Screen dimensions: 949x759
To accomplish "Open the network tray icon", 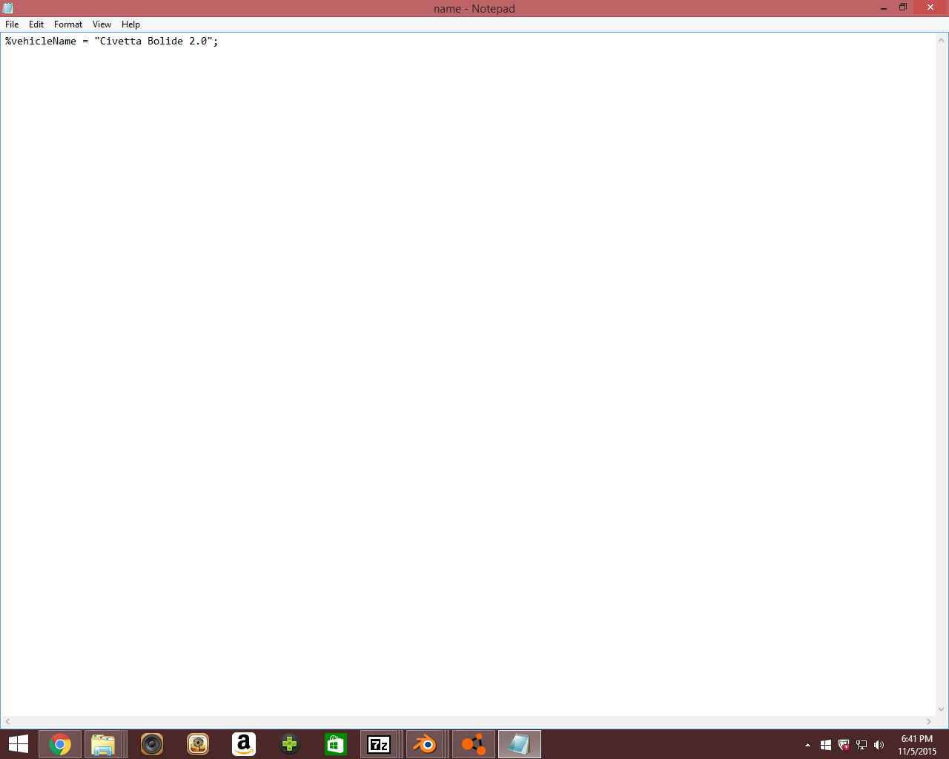I will pyautogui.click(x=862, y=745).
